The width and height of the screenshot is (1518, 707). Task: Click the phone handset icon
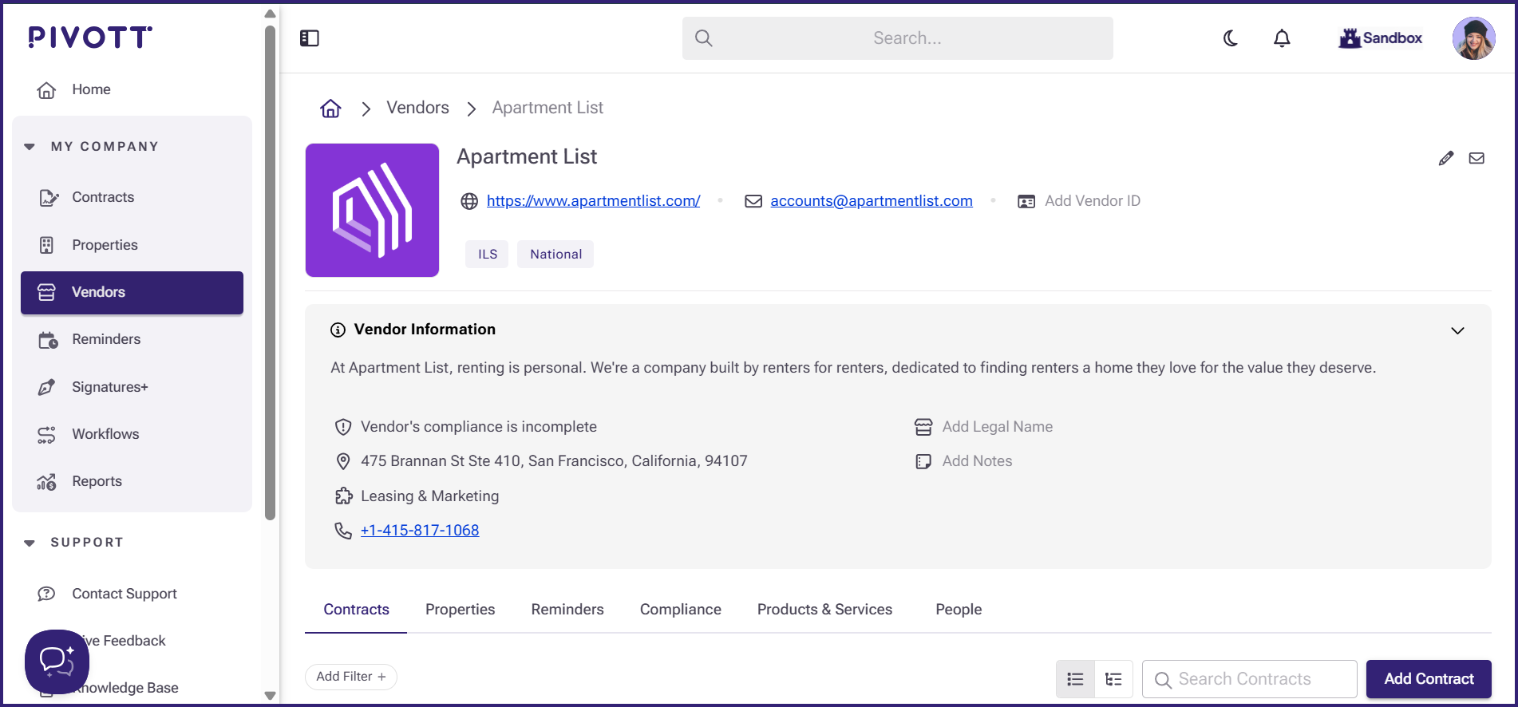[343, 531]
